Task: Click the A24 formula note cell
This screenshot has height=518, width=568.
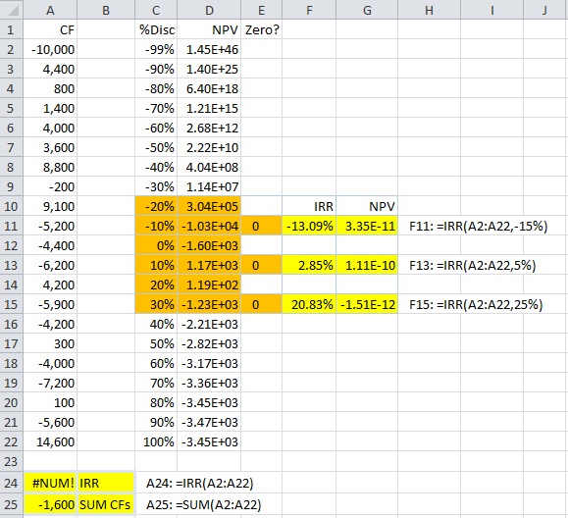Action: click(x=199, y=483)
